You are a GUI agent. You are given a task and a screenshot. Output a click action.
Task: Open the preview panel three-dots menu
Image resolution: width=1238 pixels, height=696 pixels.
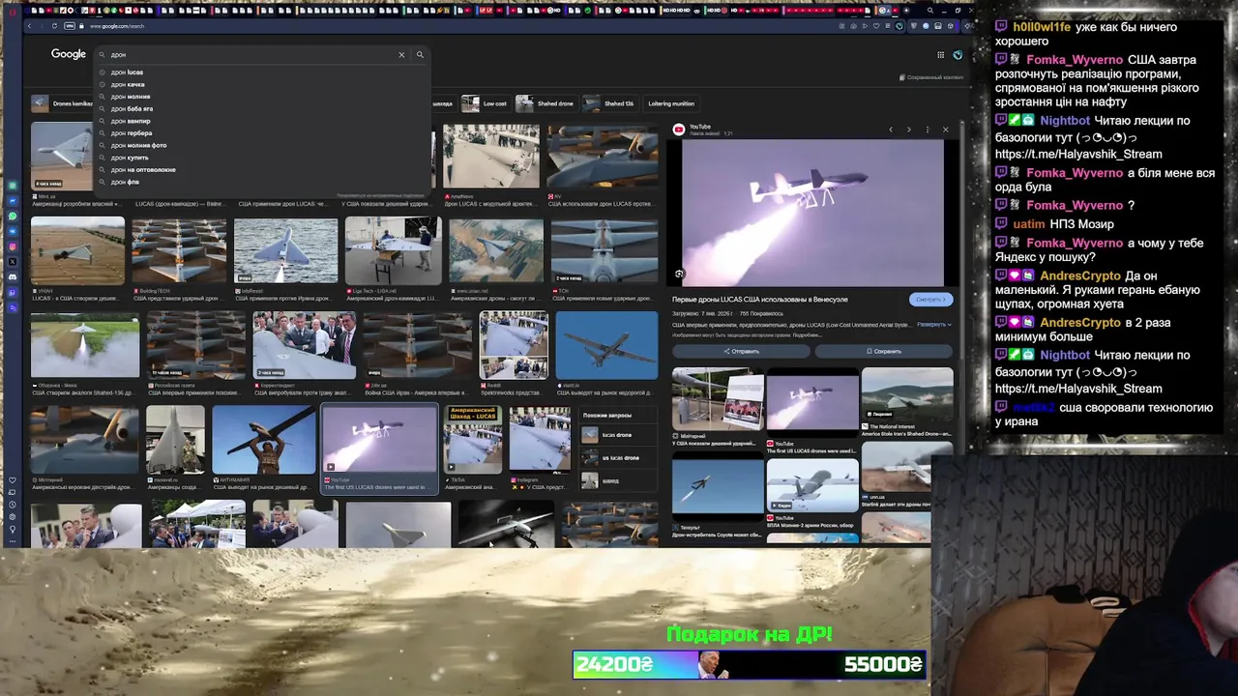928,130
